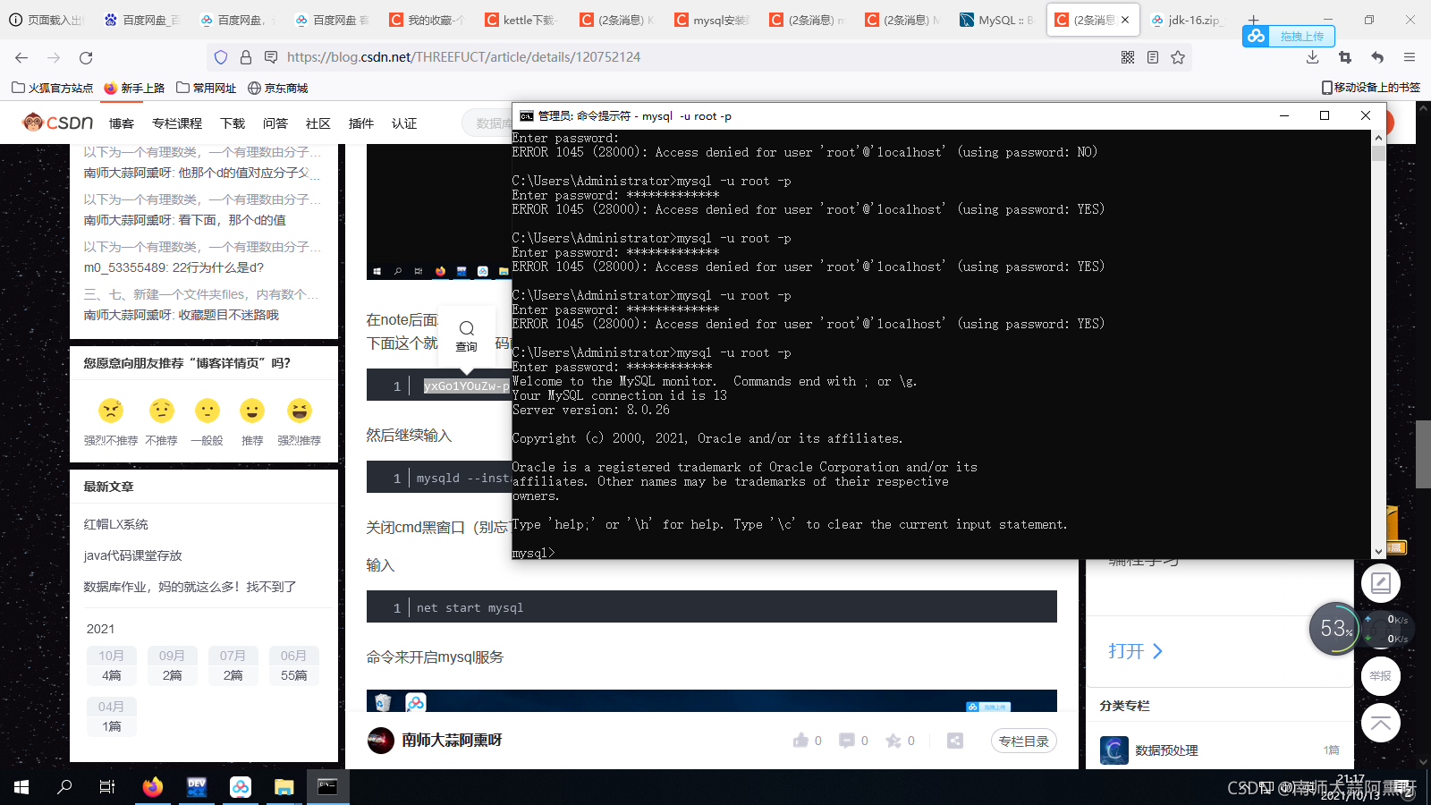Screen dimensions: 1431x805
Task: Open the downloads arrow icon
Action: 1313,57
